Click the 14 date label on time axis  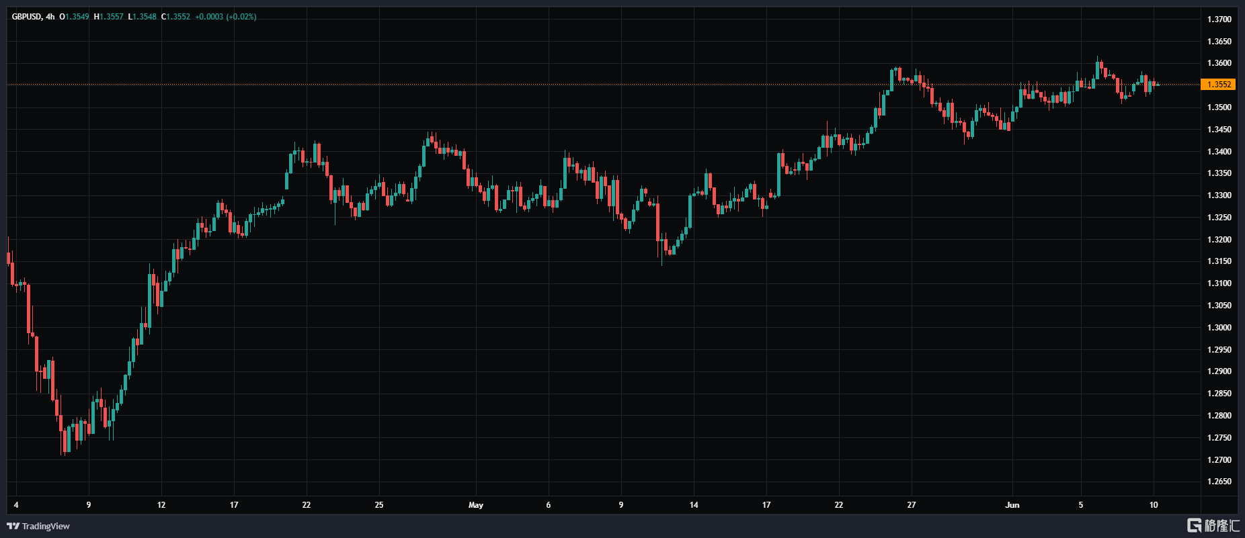coord(694,505)
